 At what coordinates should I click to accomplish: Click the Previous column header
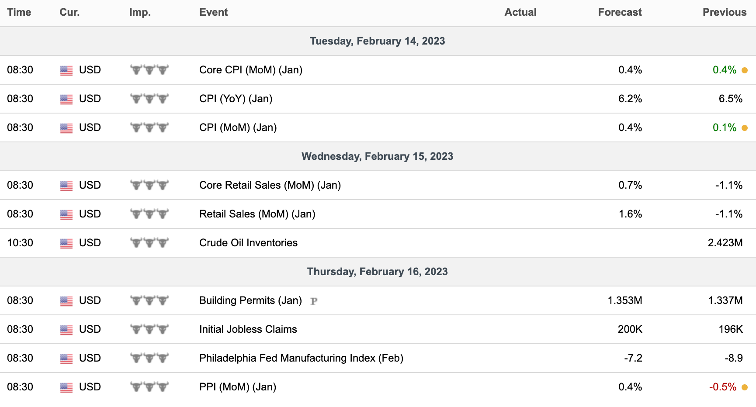coord(725,12)
